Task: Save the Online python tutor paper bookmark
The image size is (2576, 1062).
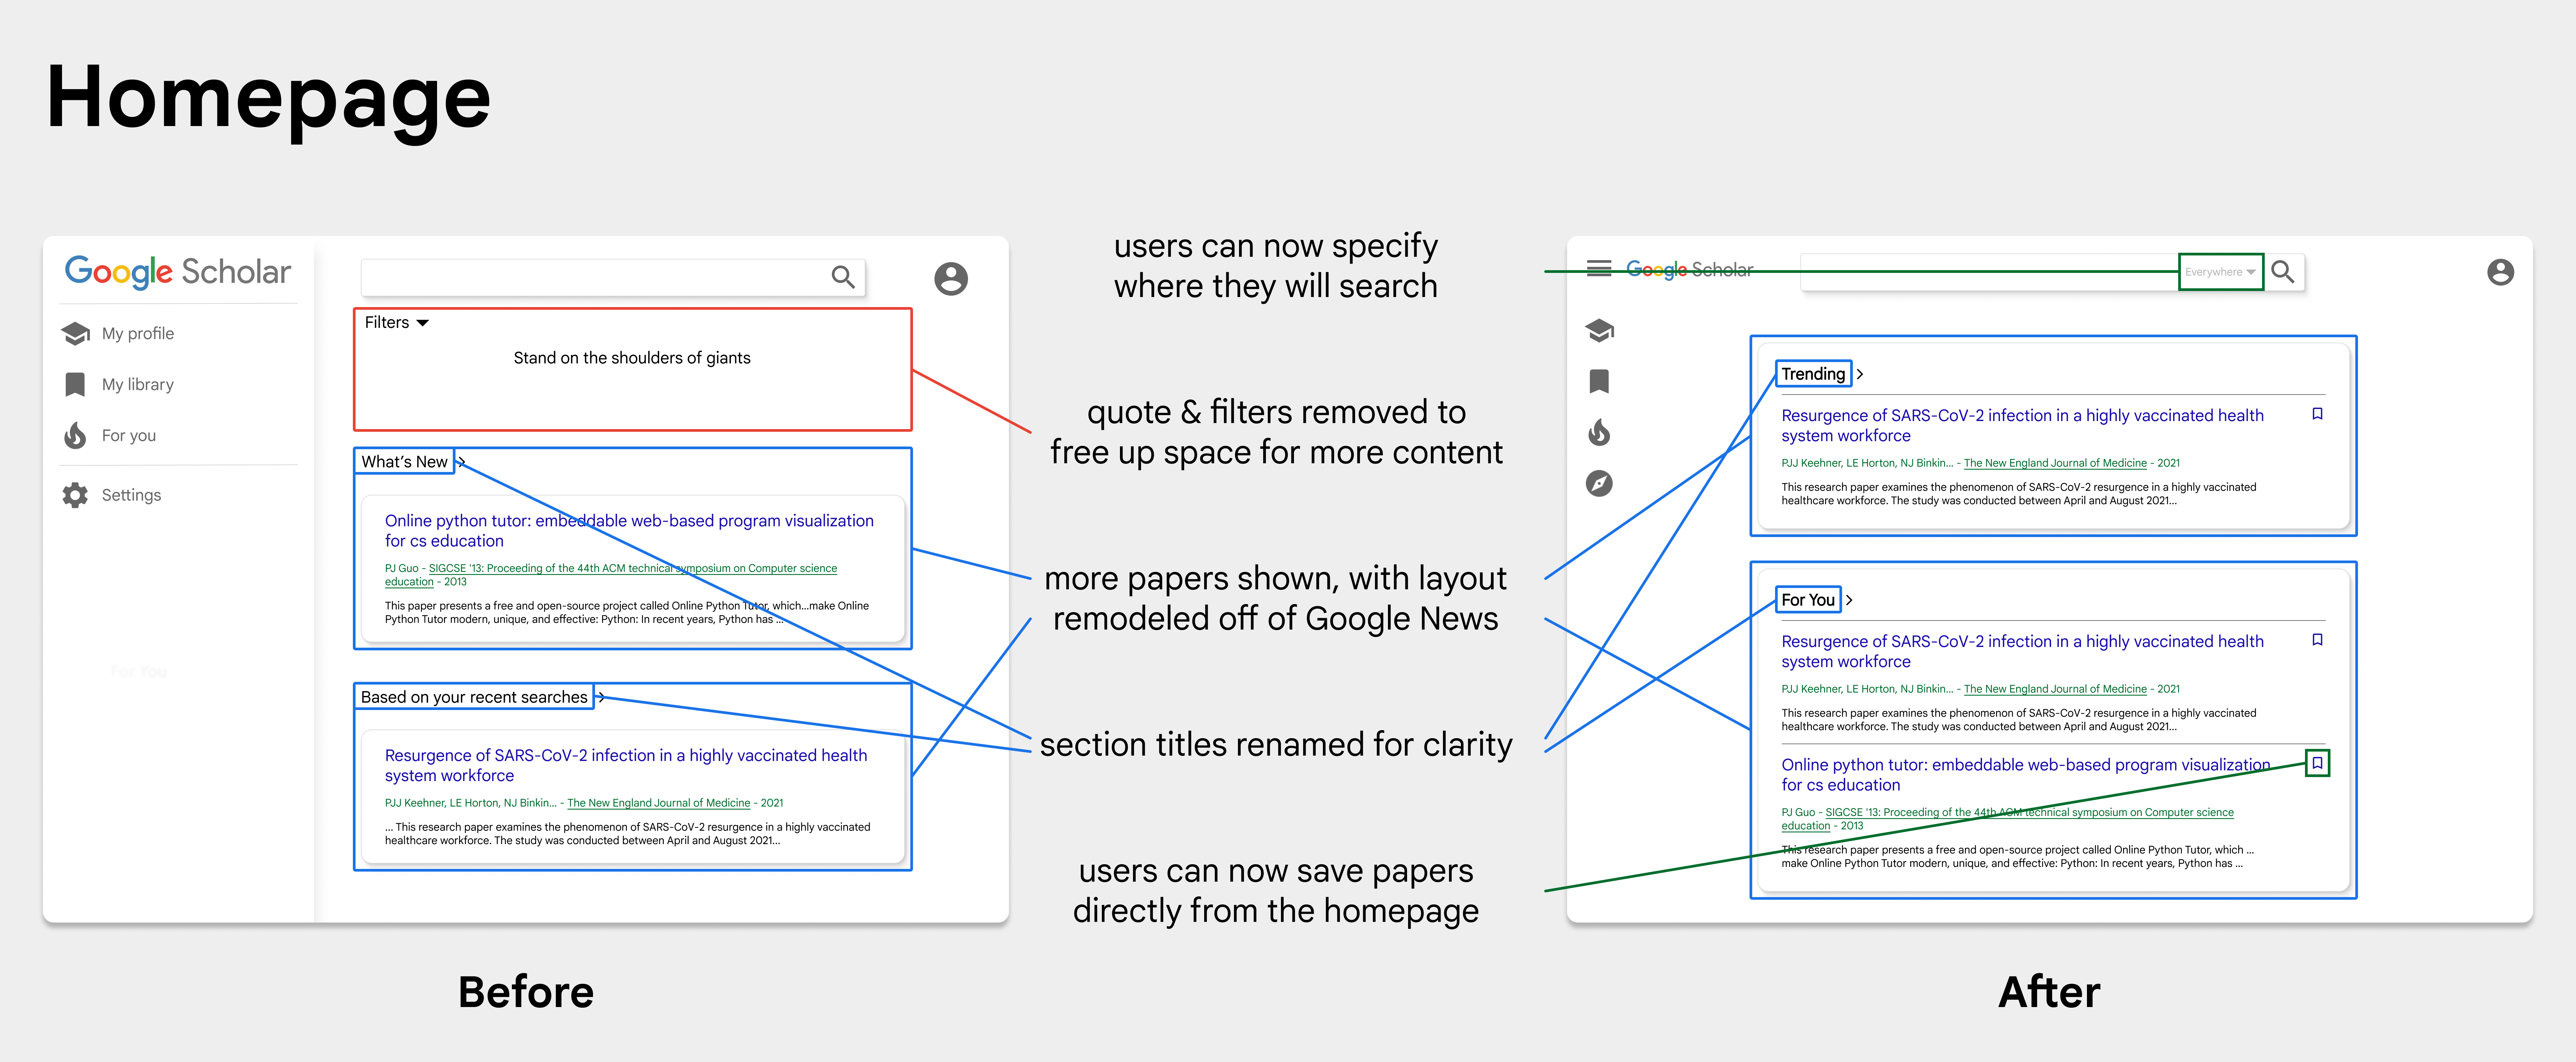Action: [2317, 763]
